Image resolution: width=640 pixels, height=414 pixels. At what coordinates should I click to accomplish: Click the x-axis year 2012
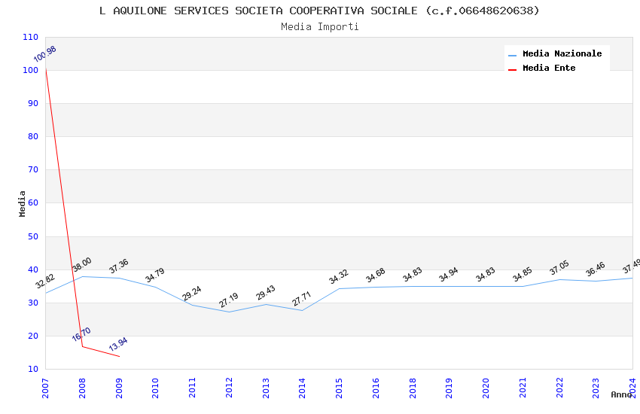229,388
